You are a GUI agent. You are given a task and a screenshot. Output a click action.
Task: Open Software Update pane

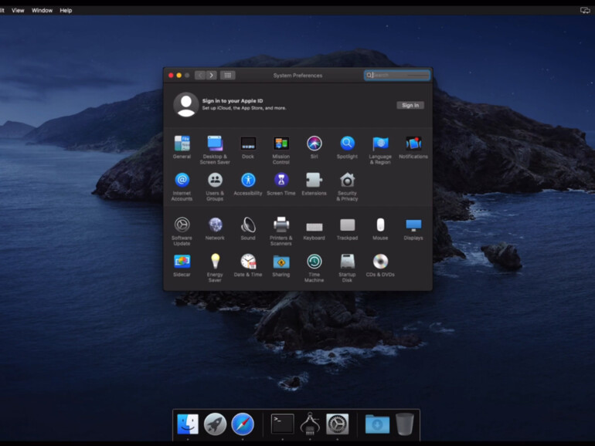coord(182,225)
